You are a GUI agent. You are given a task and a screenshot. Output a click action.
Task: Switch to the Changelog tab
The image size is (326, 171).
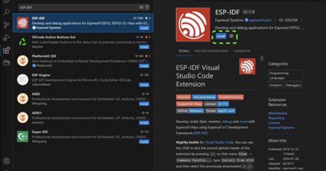tap(242, 51)
